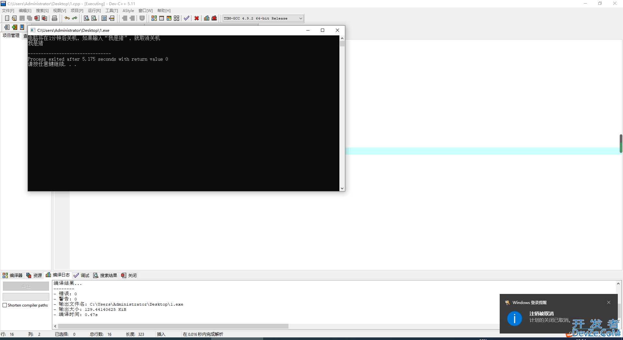The image size is (623, 340).
Task: Click the first icon in second toolbar row
Action: 7,27
